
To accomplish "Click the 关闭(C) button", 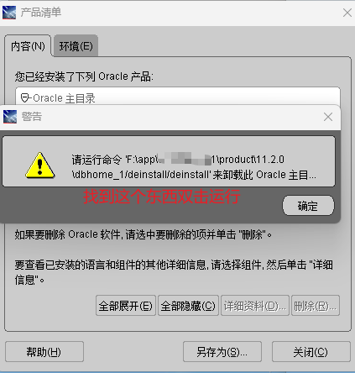I will (311, 352).
